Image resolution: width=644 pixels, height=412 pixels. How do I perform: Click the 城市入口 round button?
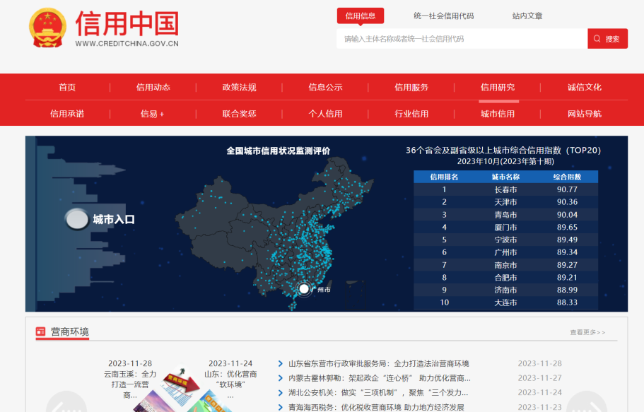point(77,219)
